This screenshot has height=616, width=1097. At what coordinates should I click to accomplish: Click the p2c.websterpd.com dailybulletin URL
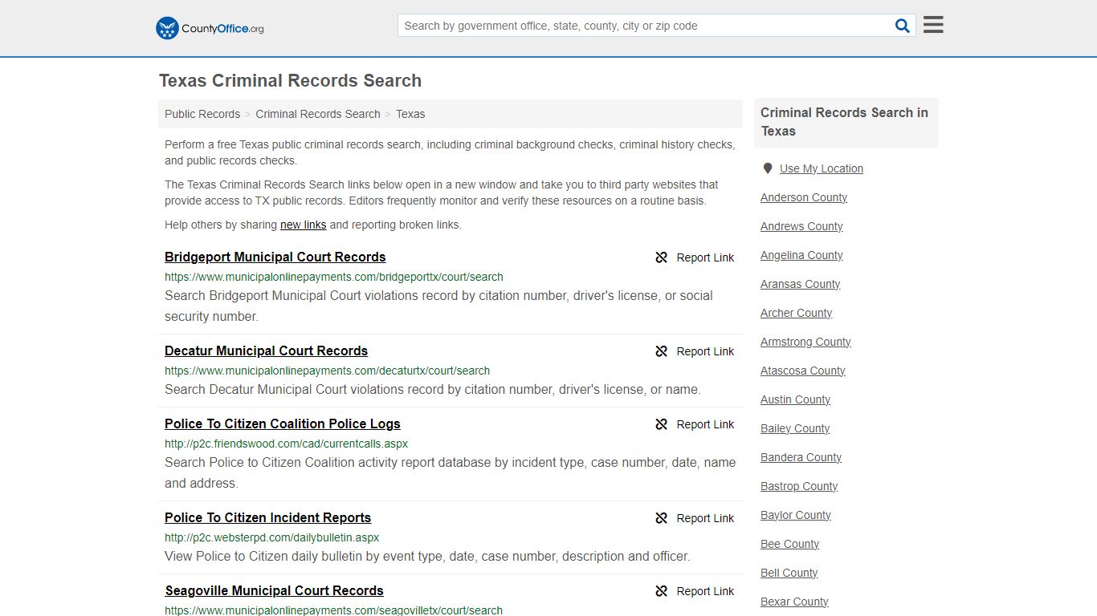[271, 537]
